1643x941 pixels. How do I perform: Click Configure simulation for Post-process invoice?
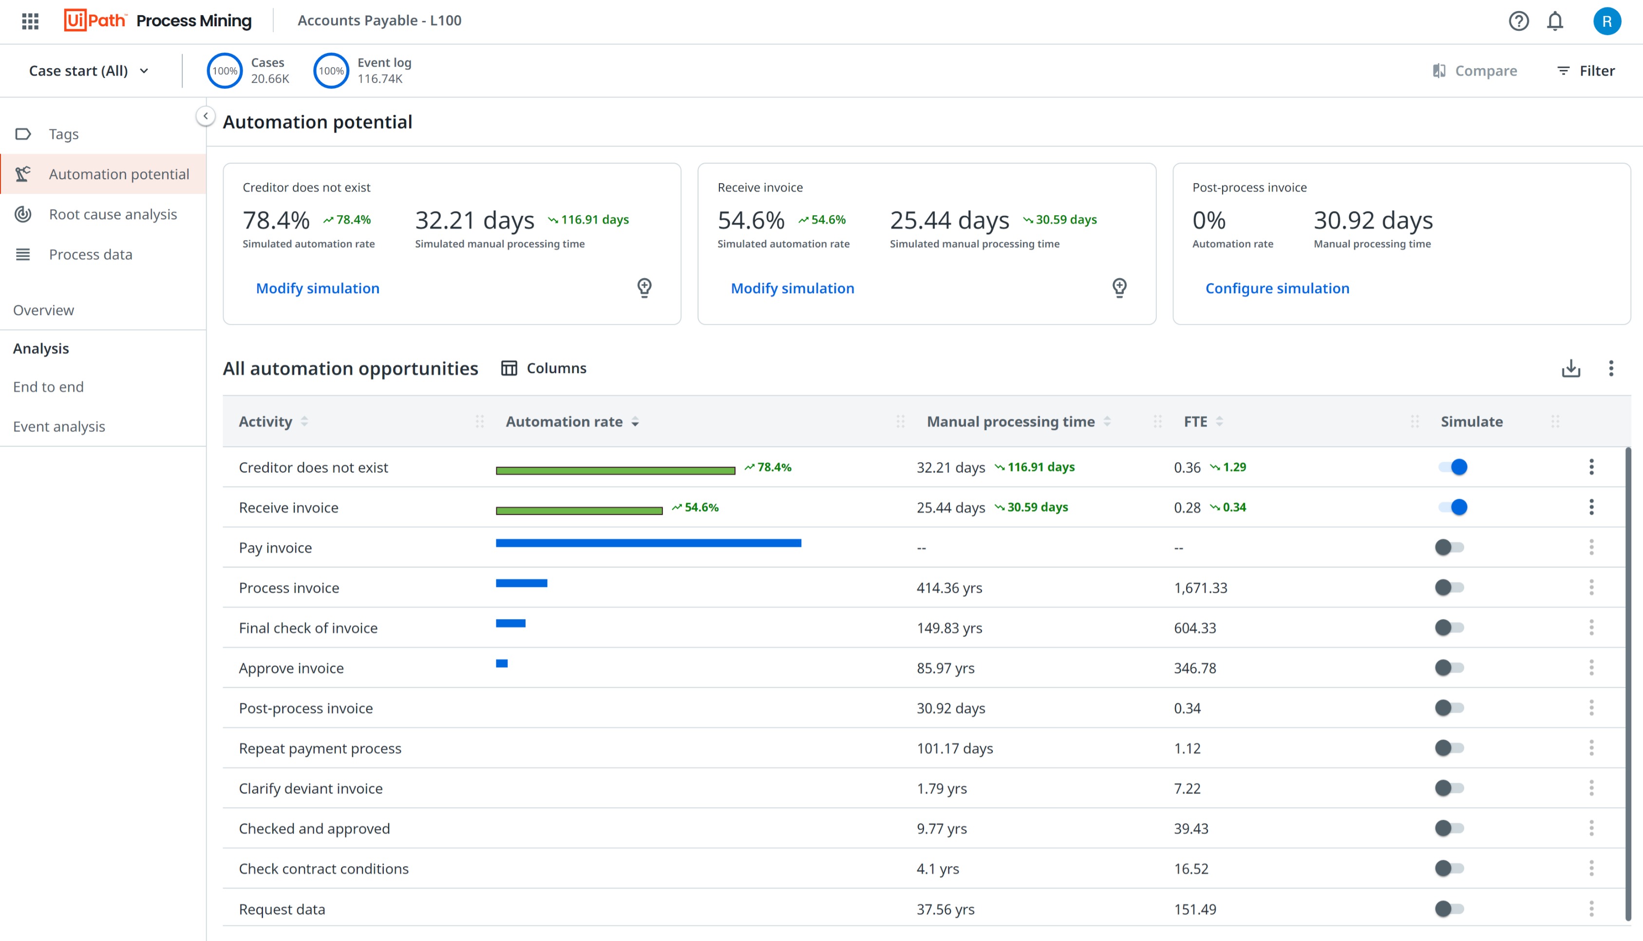(x=1277, y=288)
